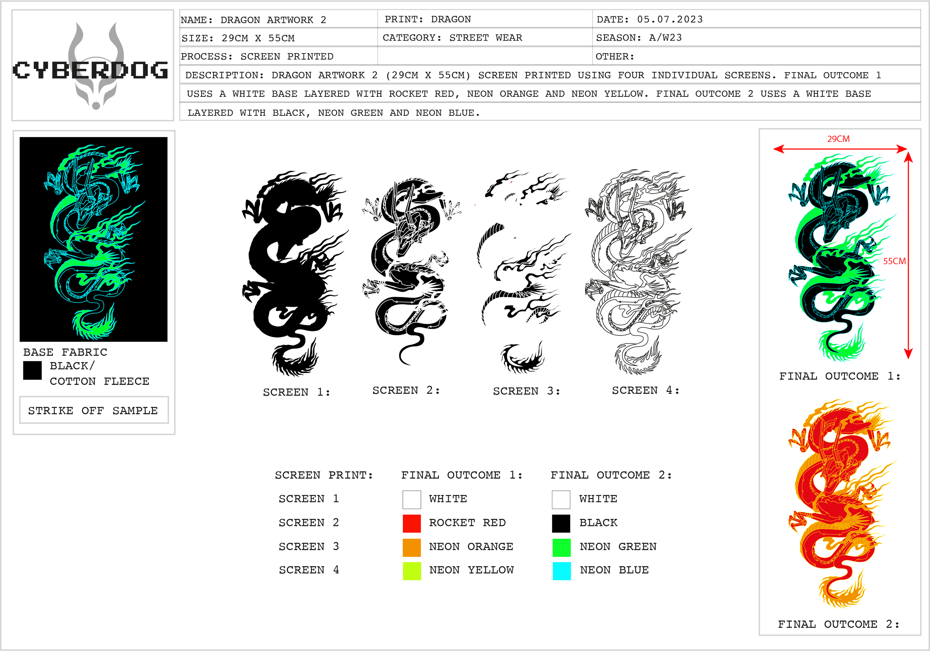Pick the Neon Green swatch

[561, 547]
